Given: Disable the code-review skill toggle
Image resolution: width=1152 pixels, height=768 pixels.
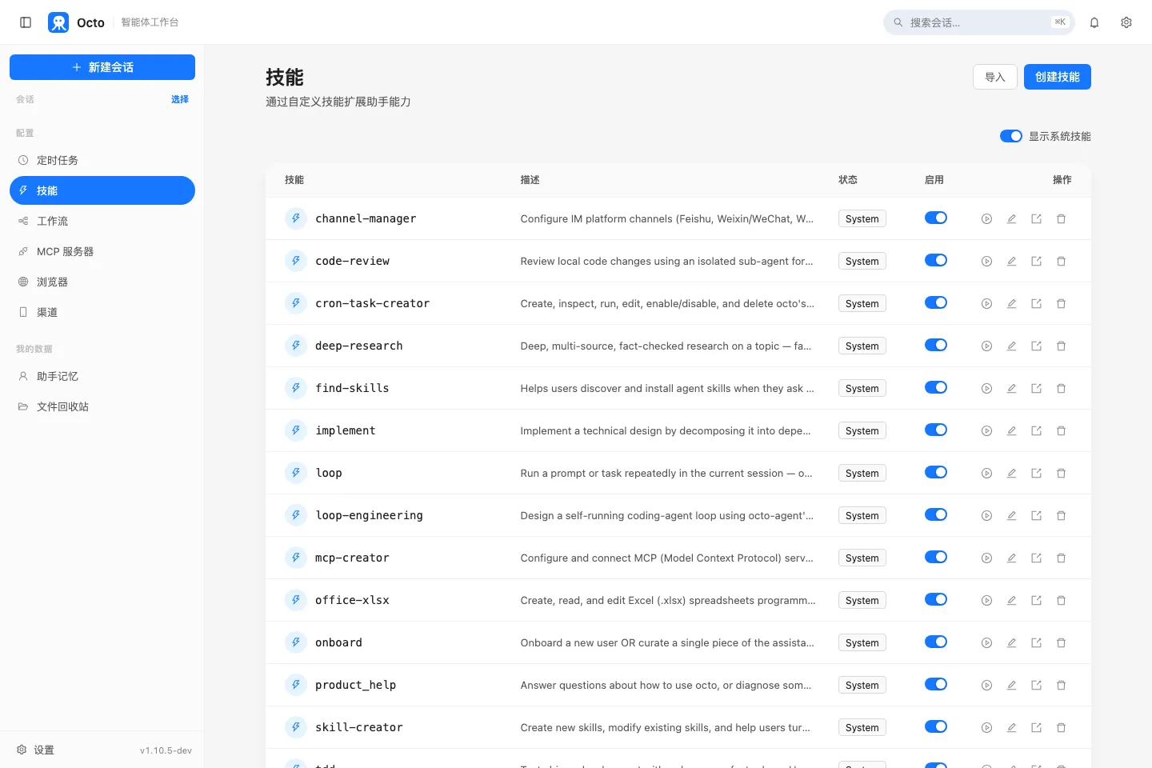Looking at the screenshot, I should click(935, 260).
